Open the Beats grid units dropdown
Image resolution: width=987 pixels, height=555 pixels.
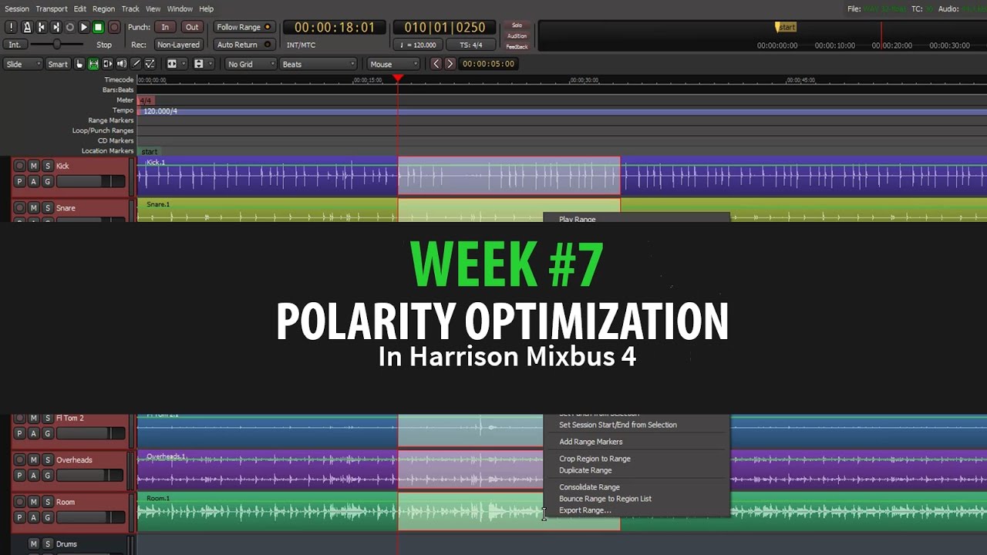318,64
